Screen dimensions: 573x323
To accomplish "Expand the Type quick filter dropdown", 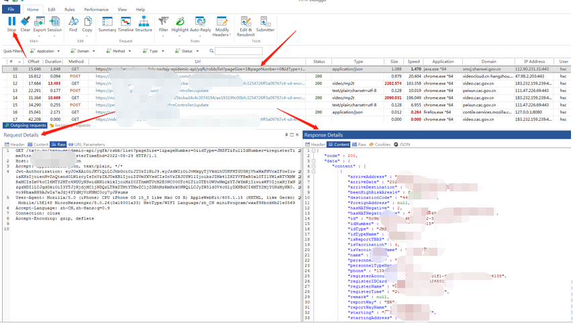I will (162, 51).
